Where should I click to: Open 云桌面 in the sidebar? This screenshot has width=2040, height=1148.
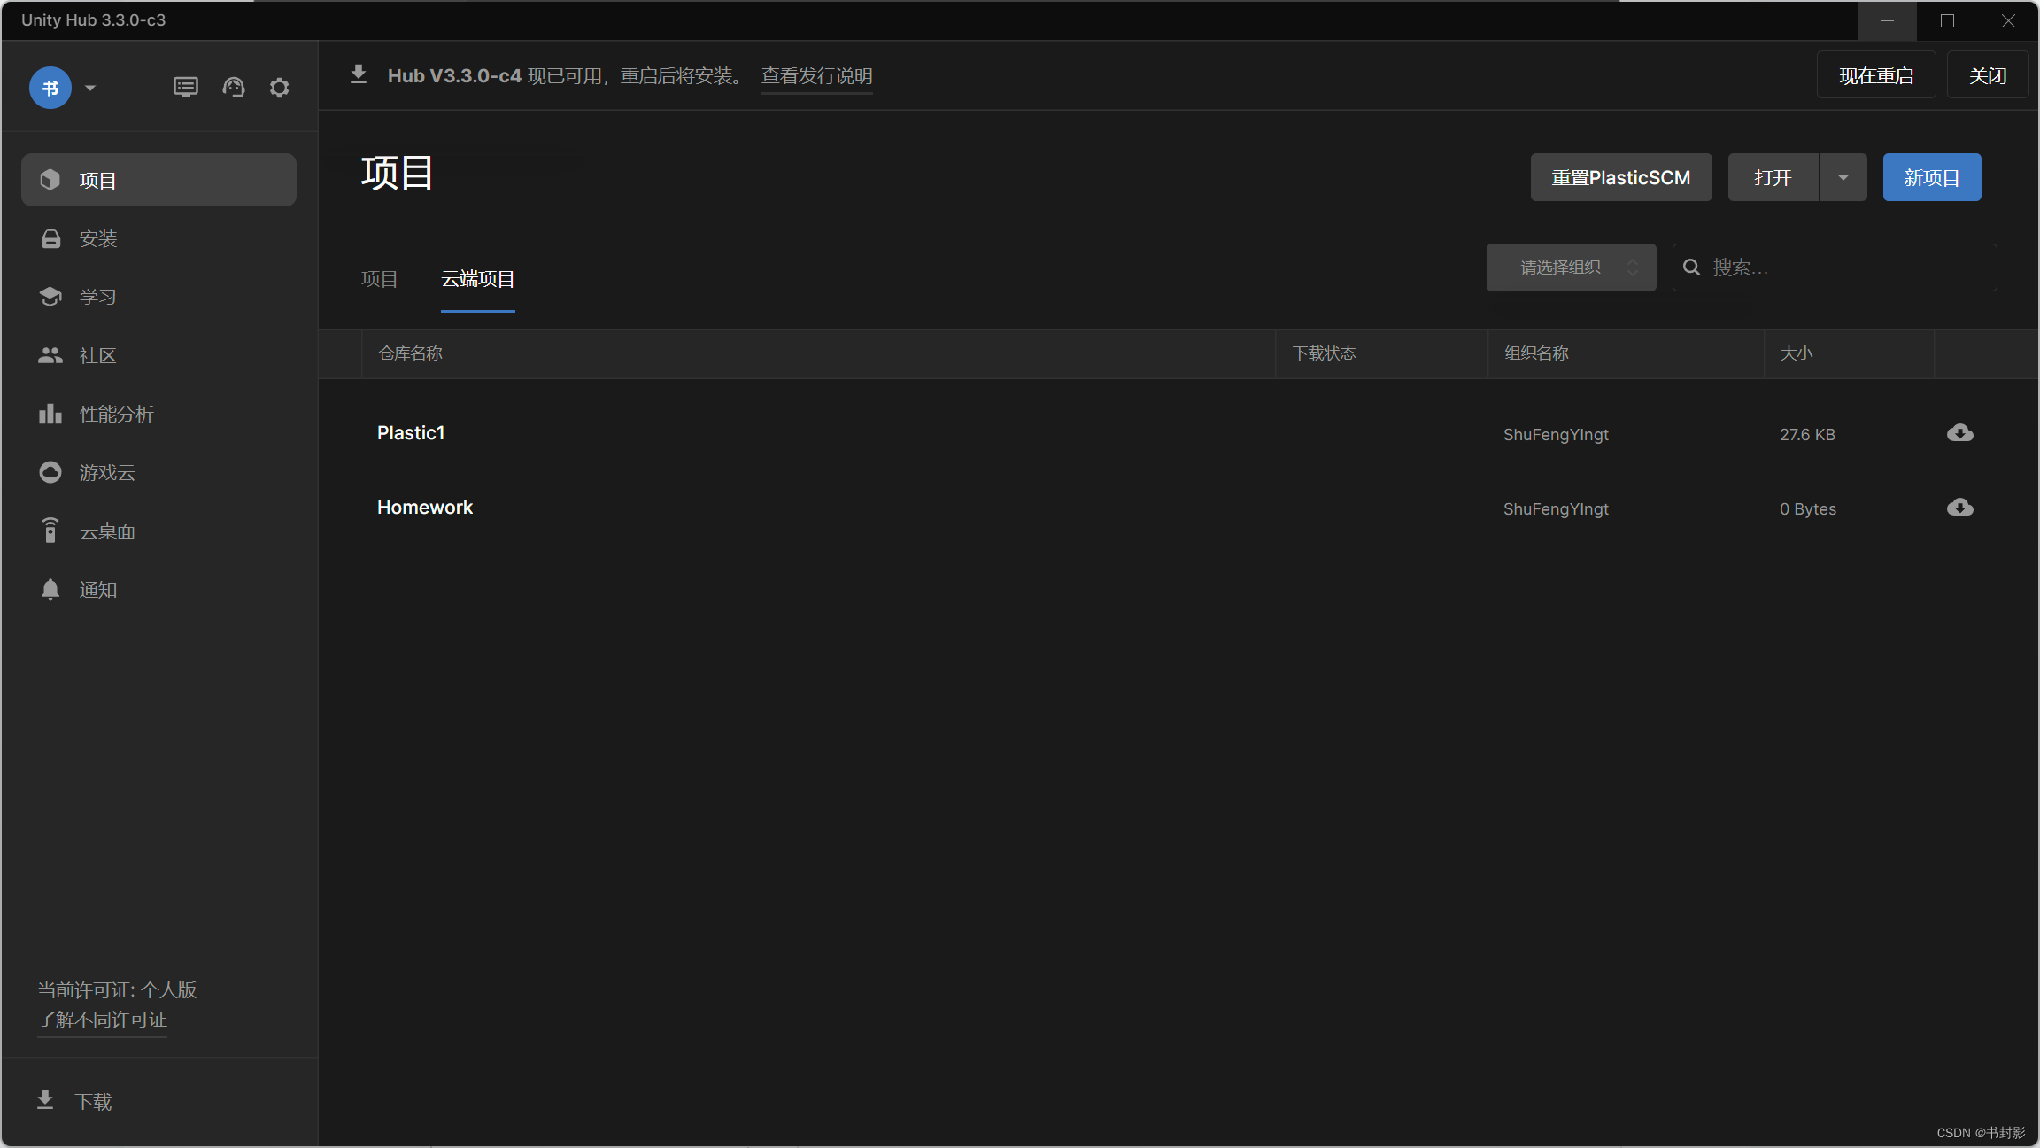coord(106,531)
